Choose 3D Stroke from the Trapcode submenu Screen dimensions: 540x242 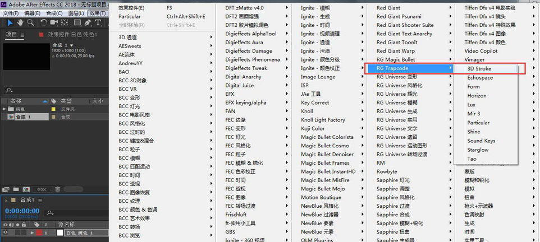486,69
